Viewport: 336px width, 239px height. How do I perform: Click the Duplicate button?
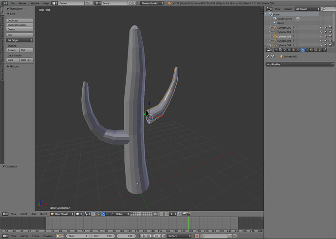click(x=19, y=20)
